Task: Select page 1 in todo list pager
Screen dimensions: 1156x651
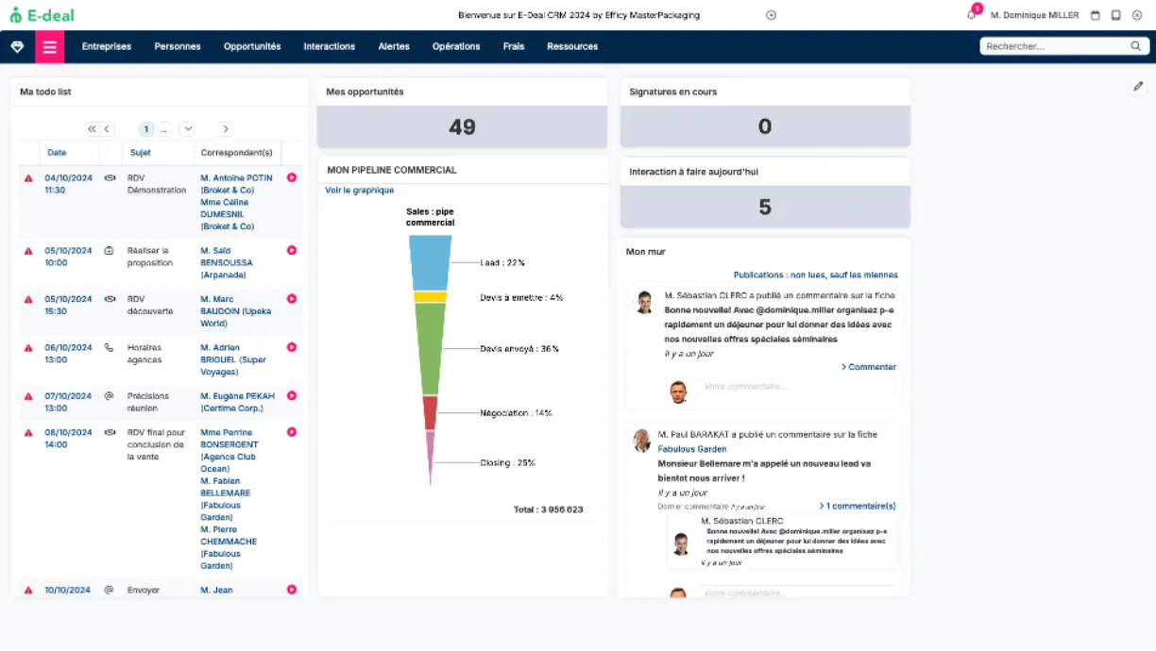Action: [x=146, y=129]
